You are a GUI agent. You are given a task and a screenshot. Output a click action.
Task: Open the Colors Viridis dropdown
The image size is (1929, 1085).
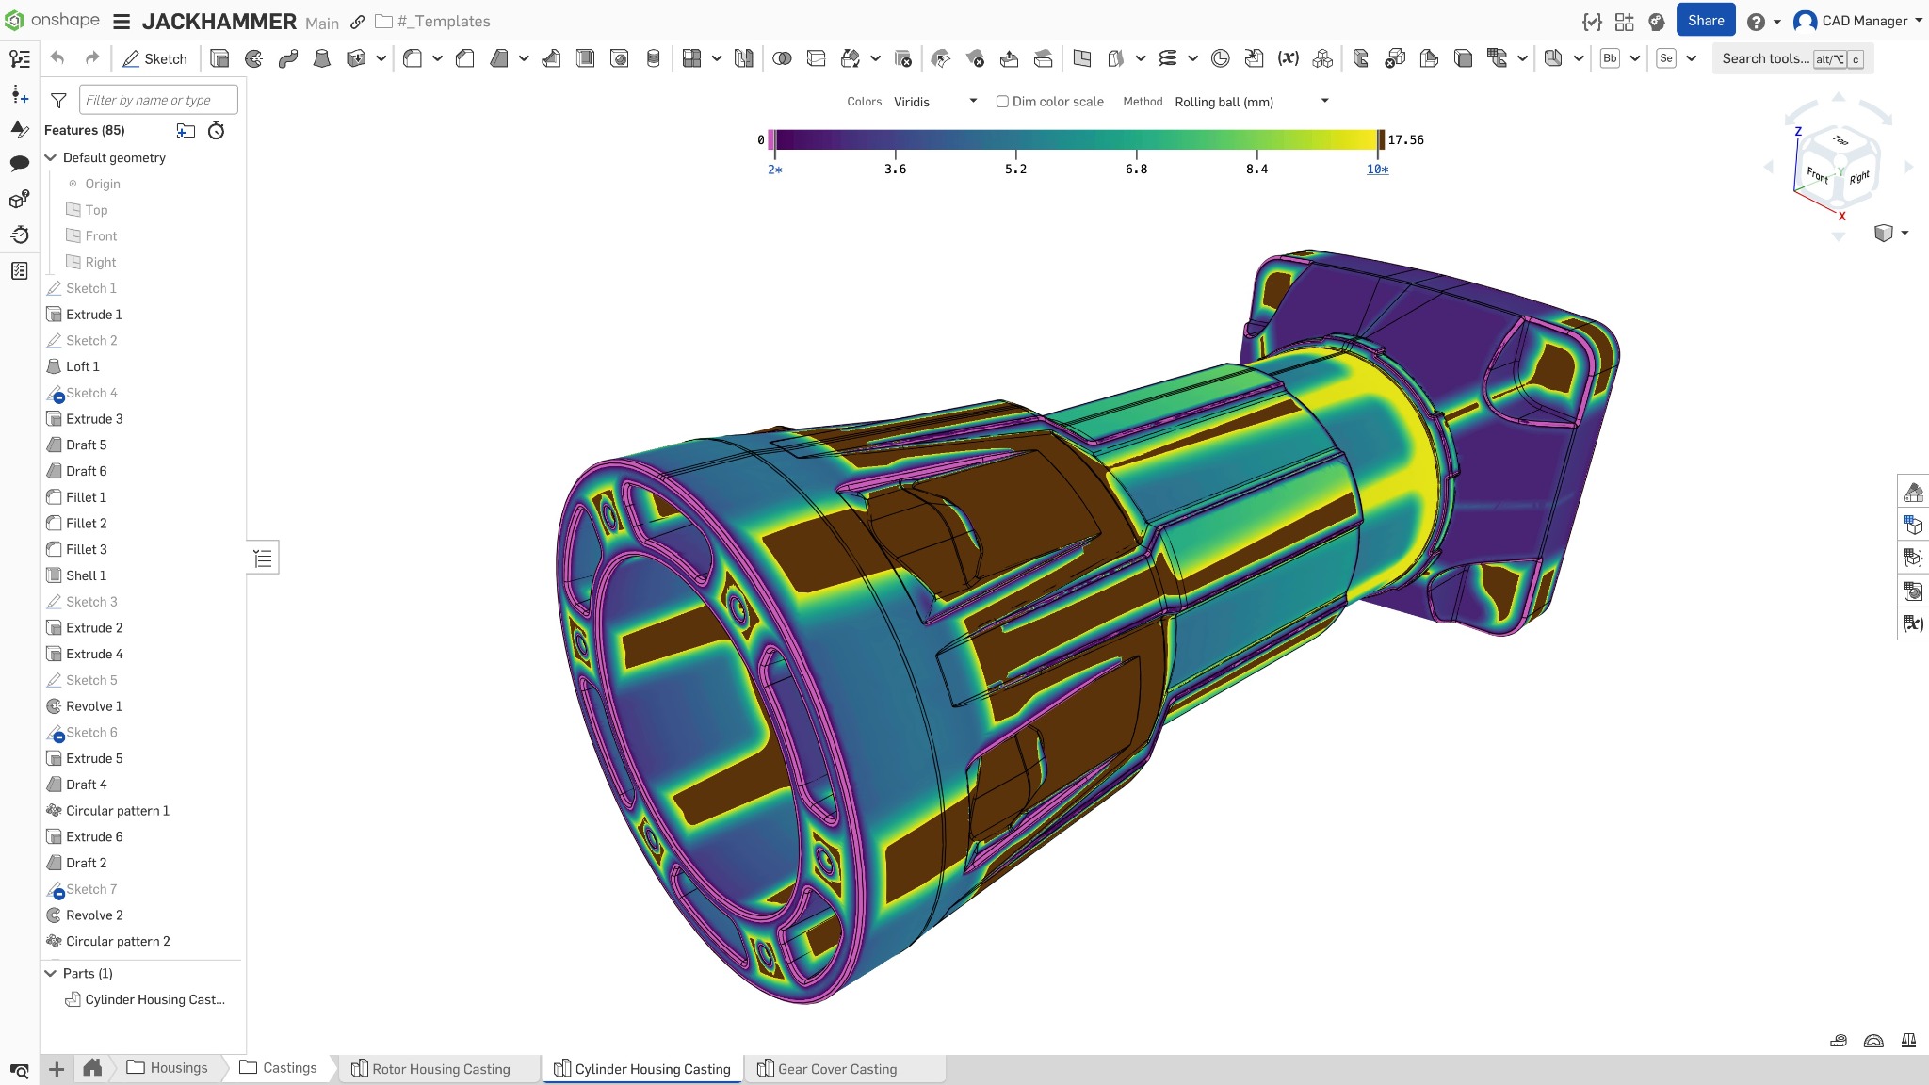coord(935,102)
